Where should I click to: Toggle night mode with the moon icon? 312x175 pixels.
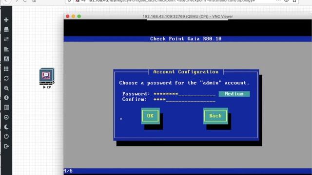coord(6,127)
